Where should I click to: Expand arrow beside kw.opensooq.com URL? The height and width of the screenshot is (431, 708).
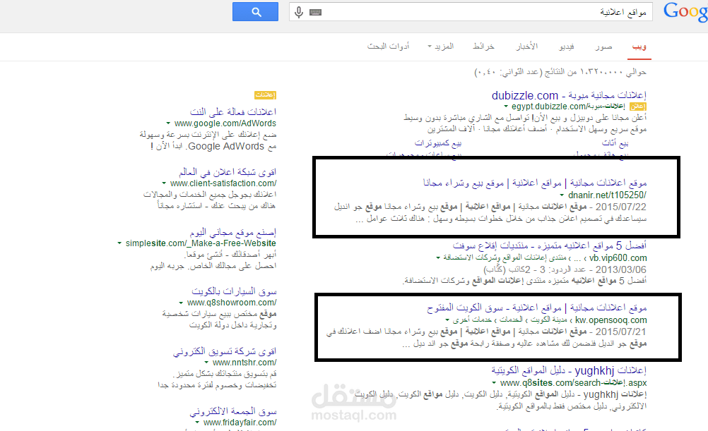447,320
